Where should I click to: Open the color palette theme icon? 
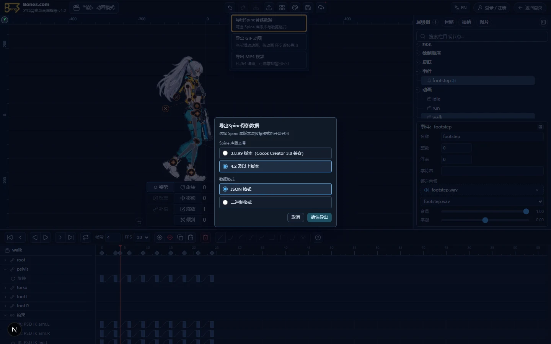(295, 8)
